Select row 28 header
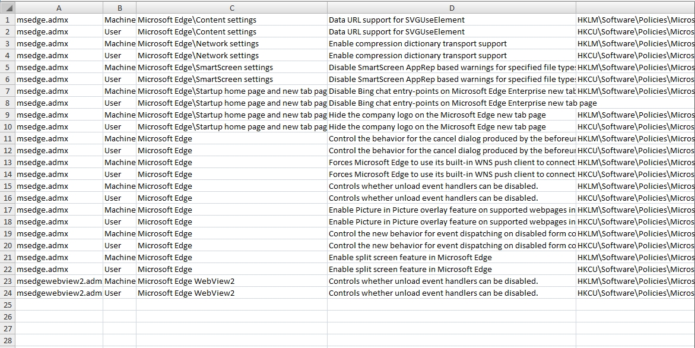The height and width of the screenshot is (348, 695). [8, 340]
